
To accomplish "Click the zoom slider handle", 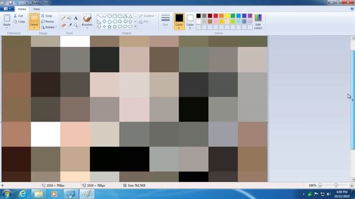I will click(336, 185).
